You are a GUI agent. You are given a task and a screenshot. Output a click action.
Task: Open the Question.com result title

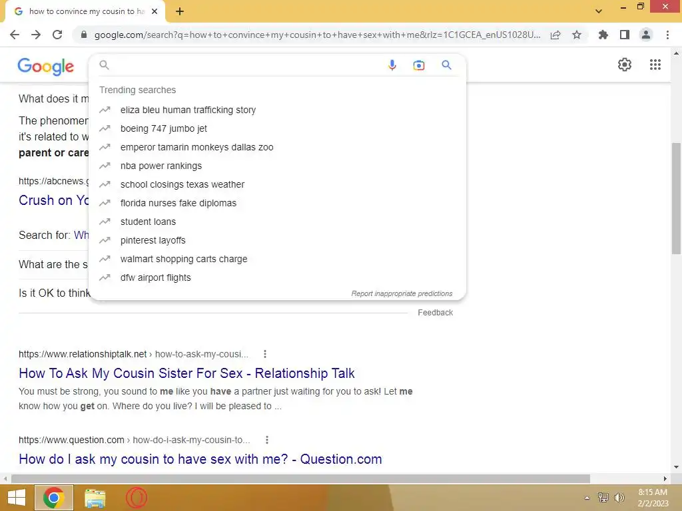point(200,459)
